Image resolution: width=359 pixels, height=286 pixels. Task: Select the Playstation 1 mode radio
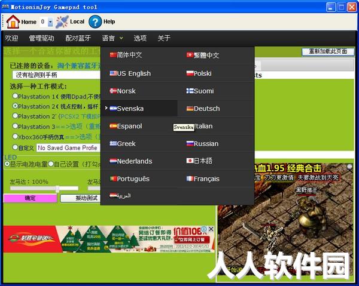click(15, 96)
